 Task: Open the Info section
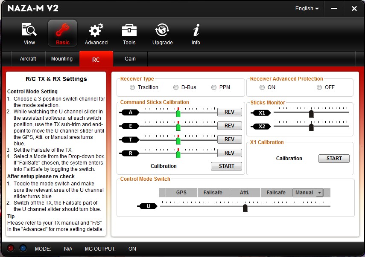(196, 34)
